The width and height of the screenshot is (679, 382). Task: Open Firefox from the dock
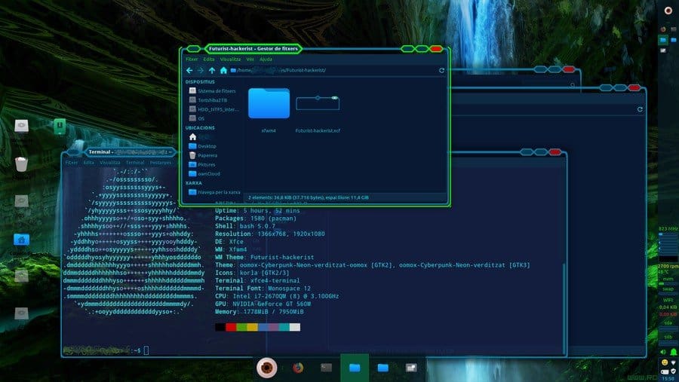tap(297, 368)
